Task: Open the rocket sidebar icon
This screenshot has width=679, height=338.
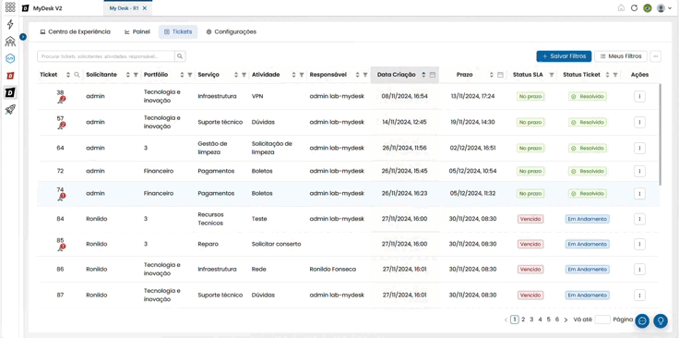Action: click(x=10, y=110)
